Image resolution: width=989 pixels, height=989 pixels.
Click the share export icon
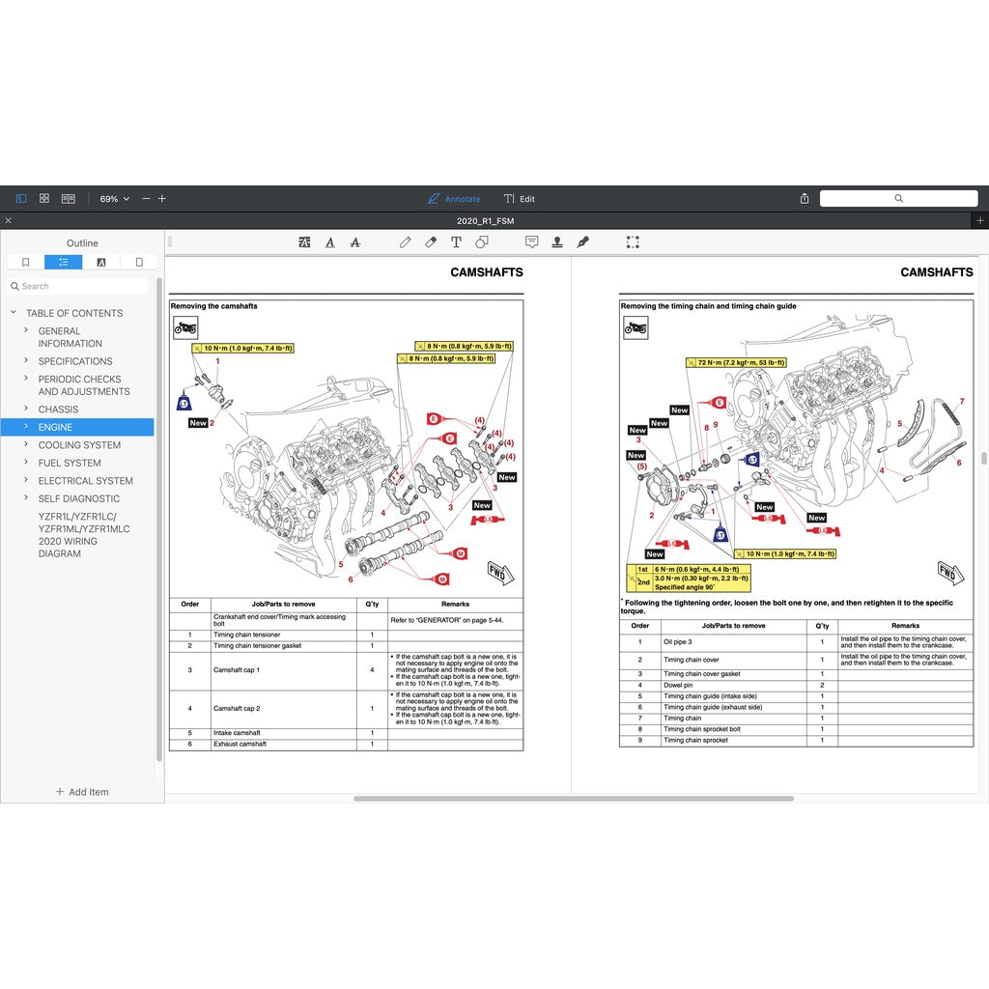(x=805, y=199)
